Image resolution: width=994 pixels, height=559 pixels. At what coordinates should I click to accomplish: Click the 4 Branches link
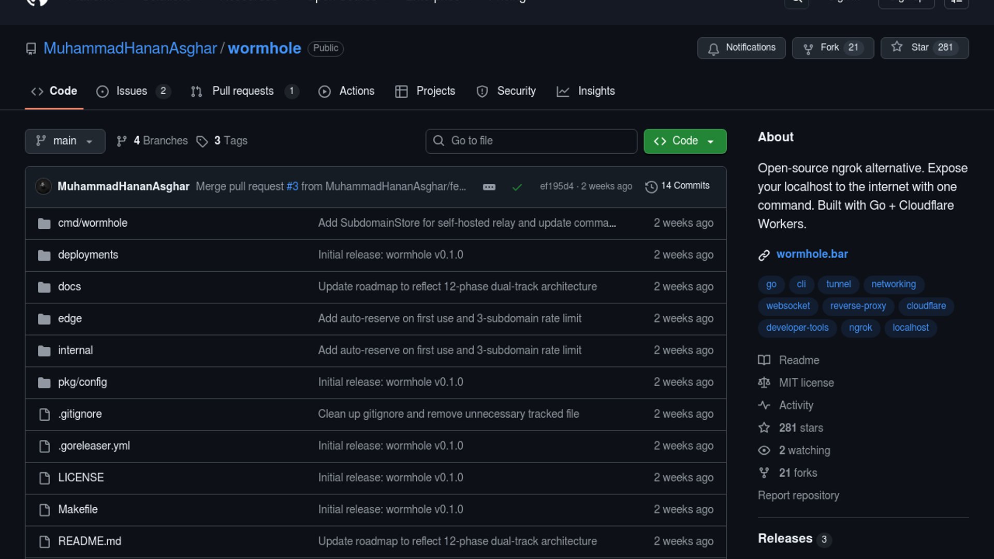click(x=153, y=141)
